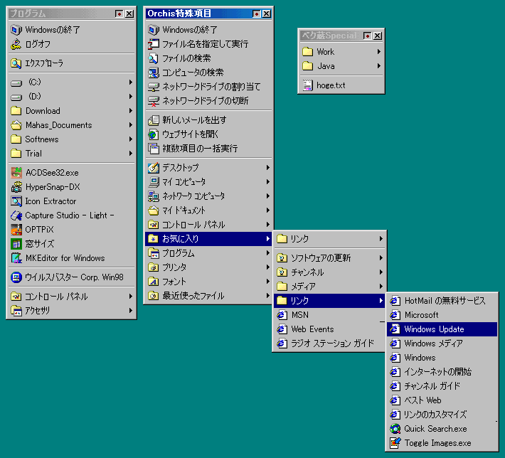The width and height of the screenshot is (505, 458).
Task: Click the エクスプローラ magnifier icon
Action: click(x=16, y=63)
